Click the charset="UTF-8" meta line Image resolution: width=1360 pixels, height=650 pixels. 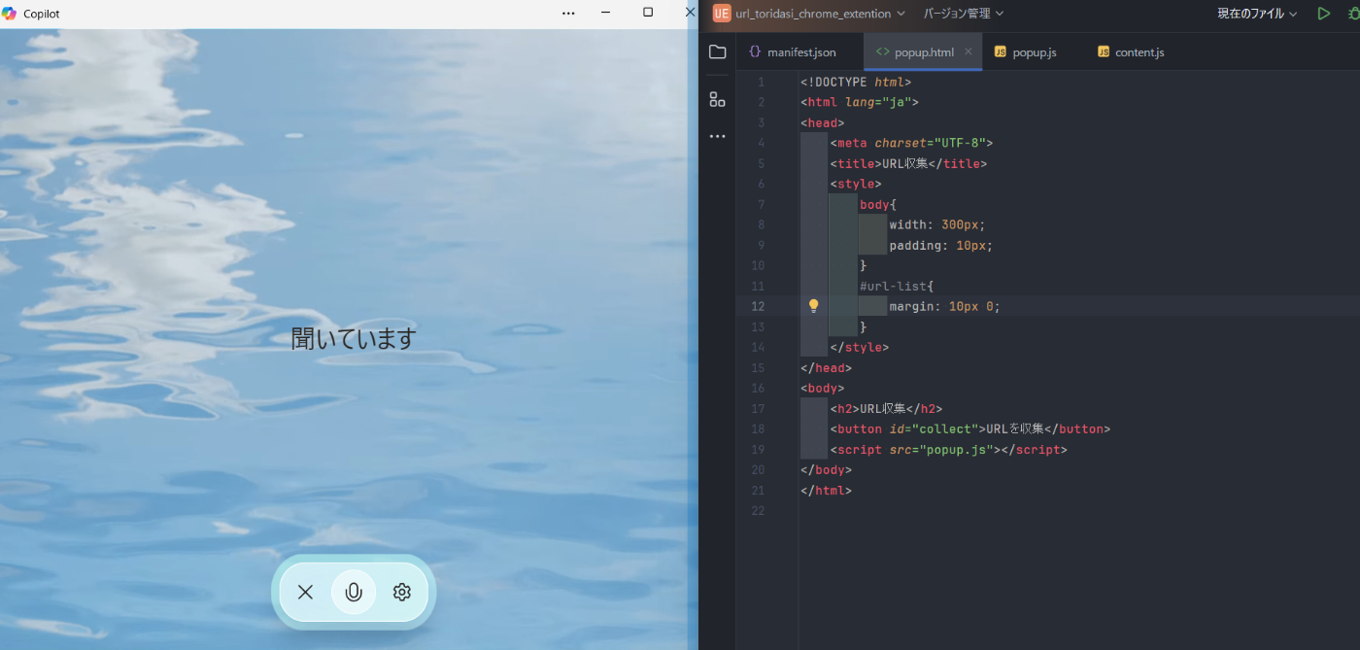pos(911,143)
